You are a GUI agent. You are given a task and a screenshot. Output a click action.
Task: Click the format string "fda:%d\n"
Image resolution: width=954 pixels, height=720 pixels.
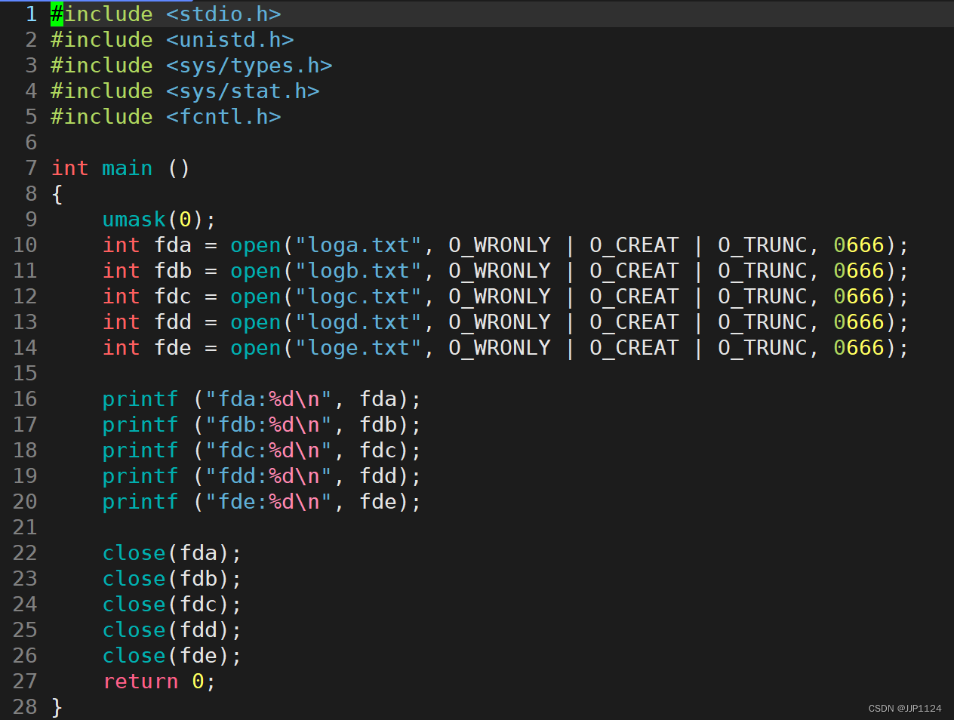(x=268, y=399)
